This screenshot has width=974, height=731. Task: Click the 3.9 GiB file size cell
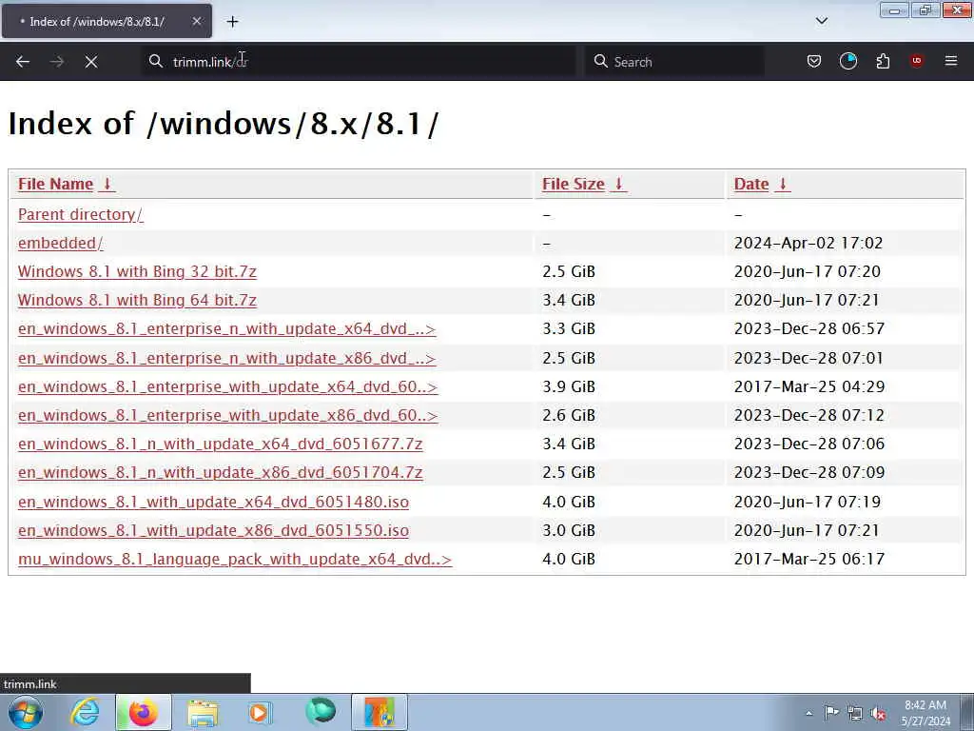click(x=569, y=386)
